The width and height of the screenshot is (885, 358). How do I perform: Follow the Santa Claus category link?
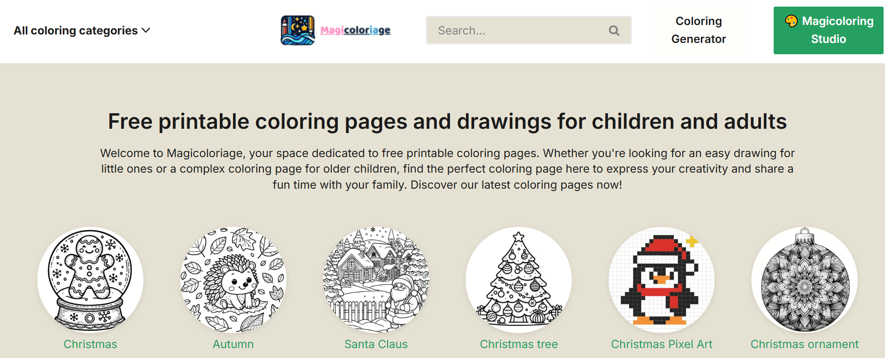coord(376,344)
